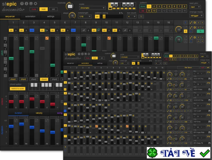
Task: Click the step 1 green pitch slider handle
Action: pos(11,58)
